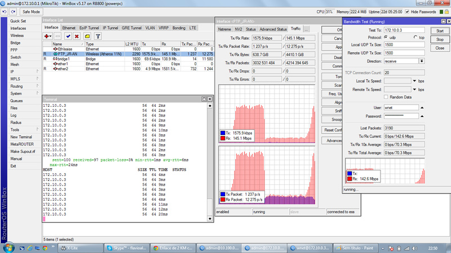Click the Test To address field
Image resolution: width=451 pixels, height=253 pixels.
pos(404,30)
